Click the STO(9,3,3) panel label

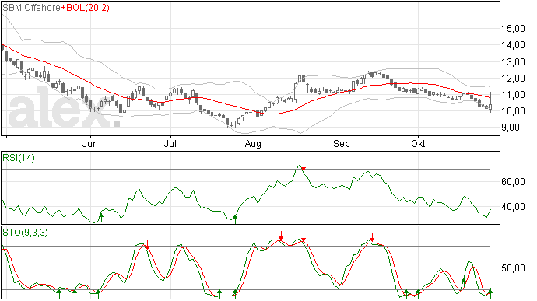click(25, 233)
